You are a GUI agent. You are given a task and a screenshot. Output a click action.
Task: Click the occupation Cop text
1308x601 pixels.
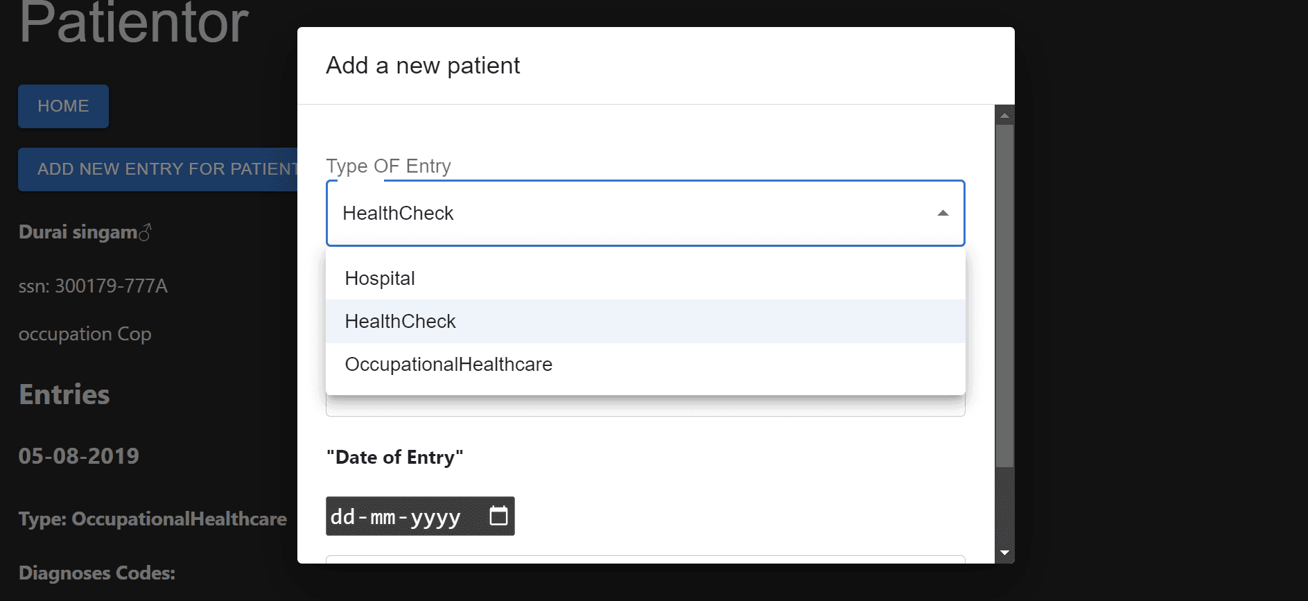(x=85, y=333)
